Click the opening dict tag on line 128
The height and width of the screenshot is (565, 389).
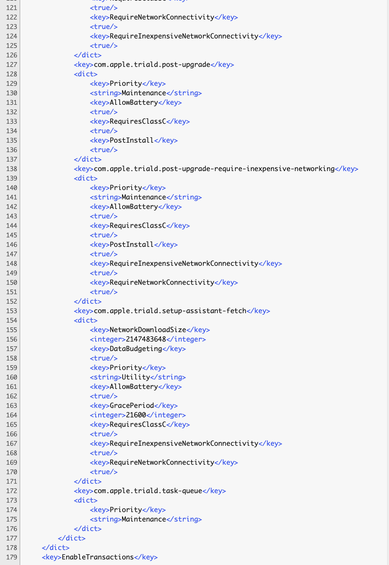coord(86,74)
